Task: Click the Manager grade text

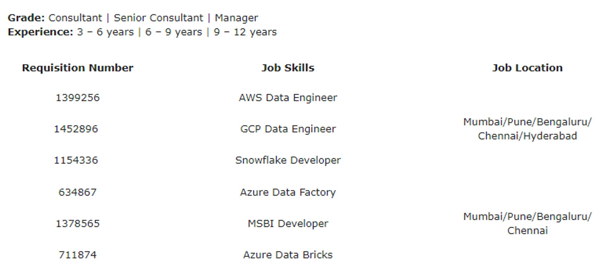Action: click(236, 18)
